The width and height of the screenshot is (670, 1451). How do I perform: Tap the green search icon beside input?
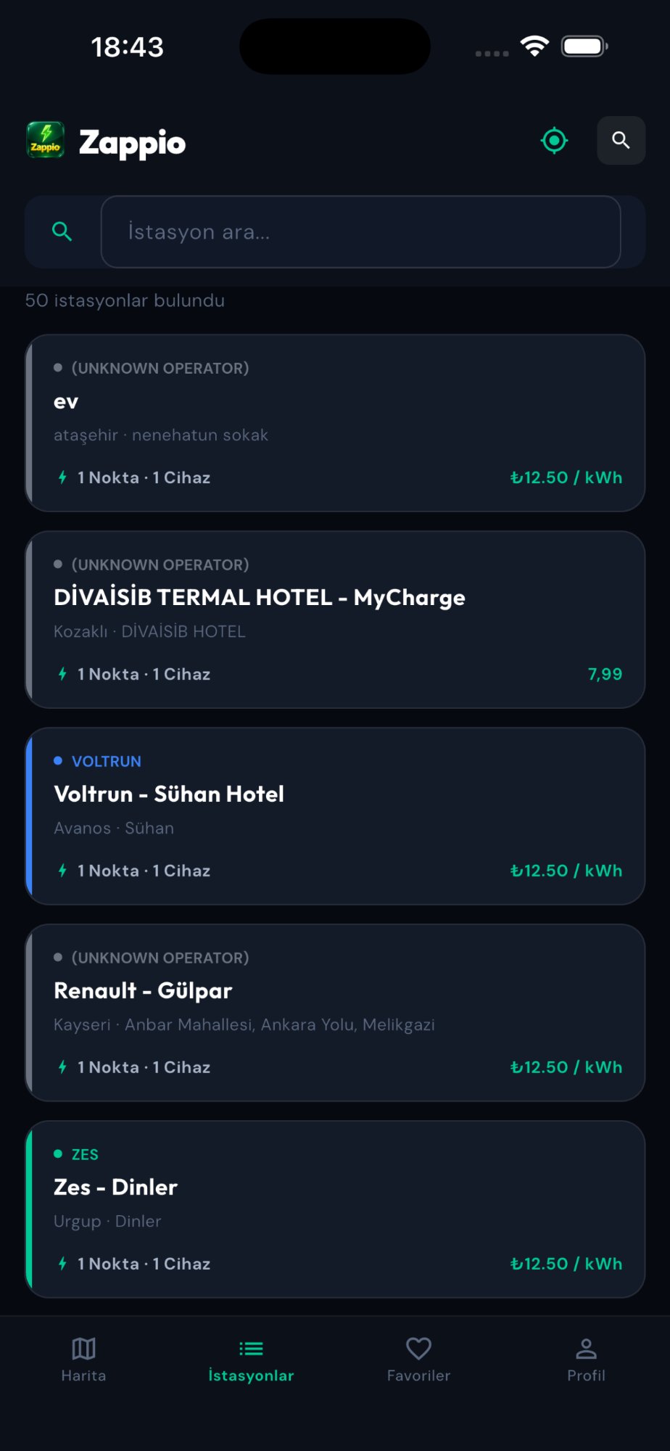62,232
